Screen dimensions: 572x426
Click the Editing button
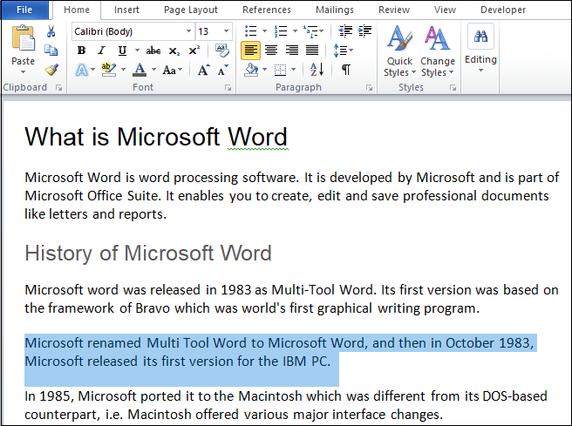[x=480, y=48]
